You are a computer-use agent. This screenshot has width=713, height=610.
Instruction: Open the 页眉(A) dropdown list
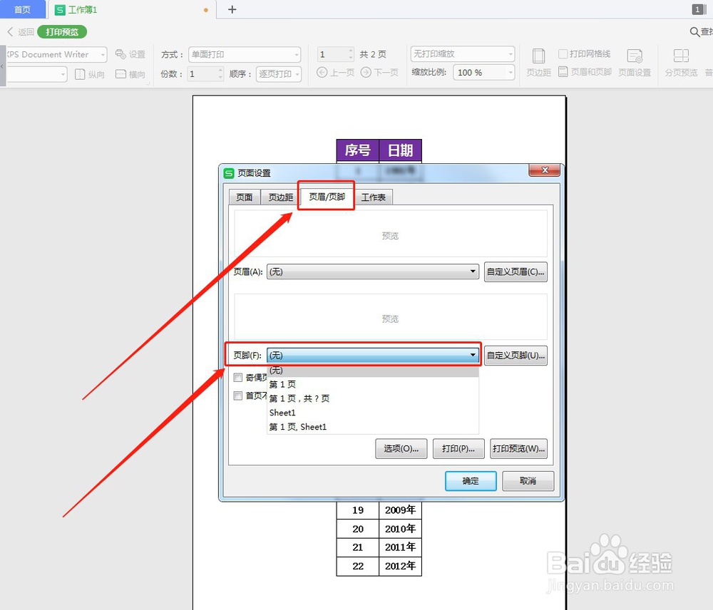372,272
